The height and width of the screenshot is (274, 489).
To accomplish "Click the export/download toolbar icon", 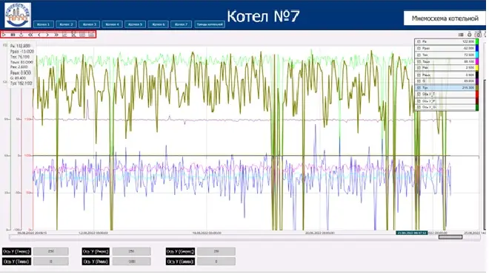I will pyautogui.click(x=21, y=35).
